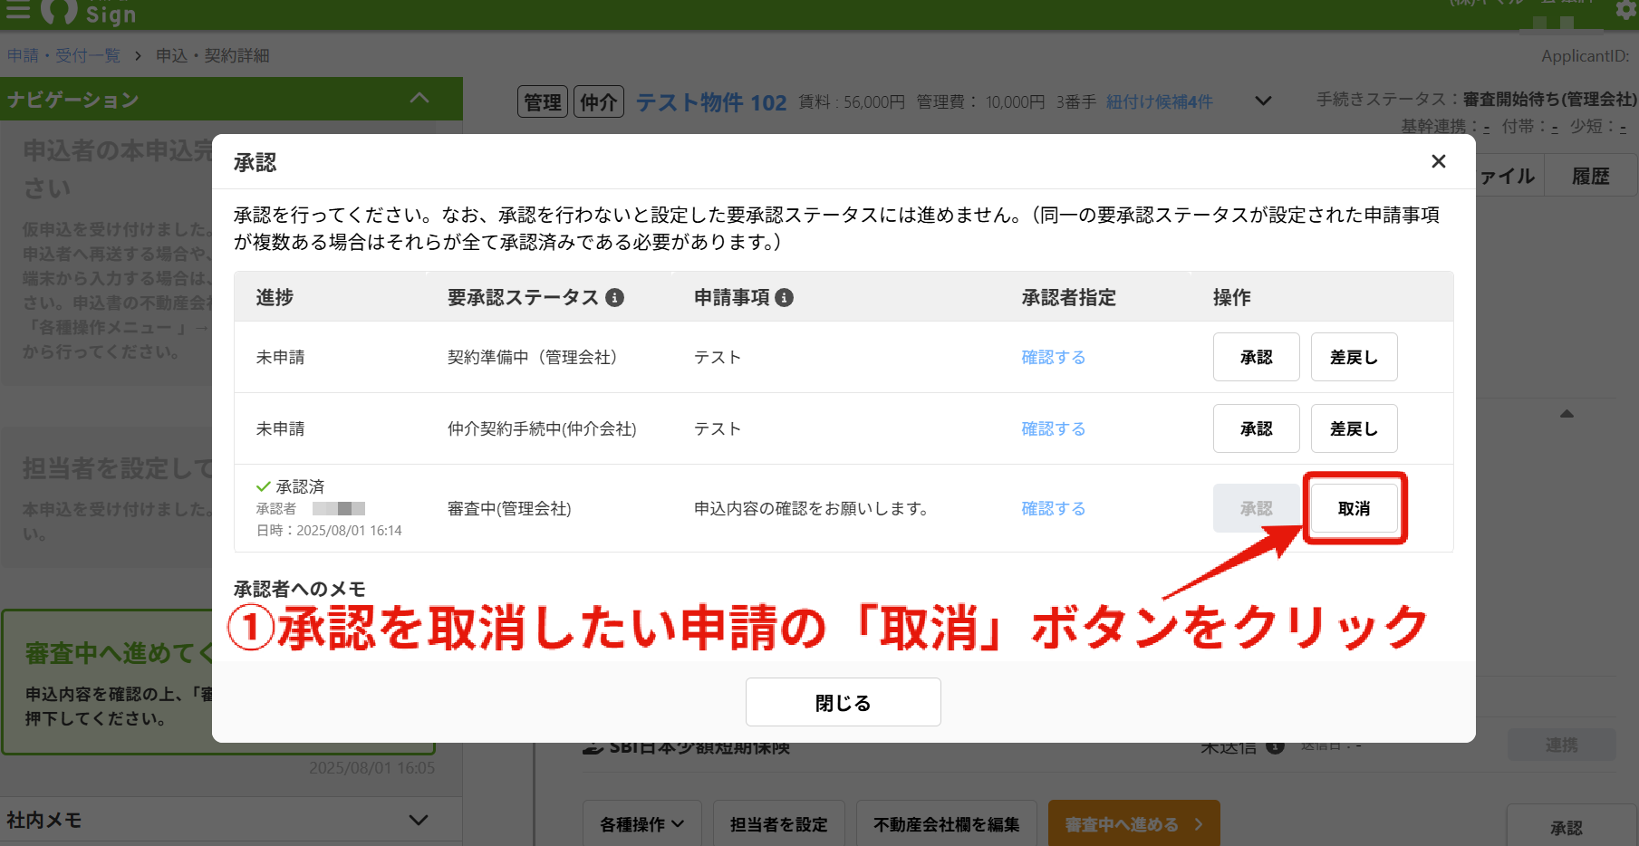Click the 閉じる button
Screen dimensions: 1639x846
click(x=843, y=702)
